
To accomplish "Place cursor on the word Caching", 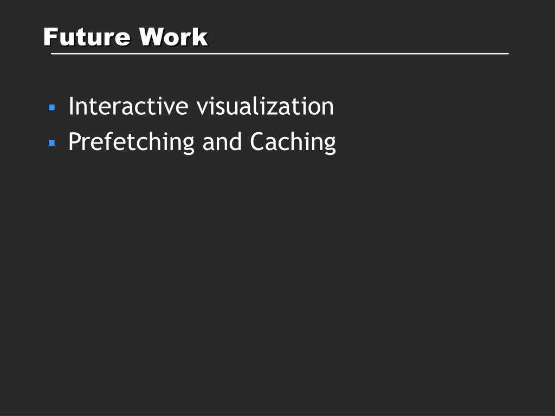I will tap(293, 142).
